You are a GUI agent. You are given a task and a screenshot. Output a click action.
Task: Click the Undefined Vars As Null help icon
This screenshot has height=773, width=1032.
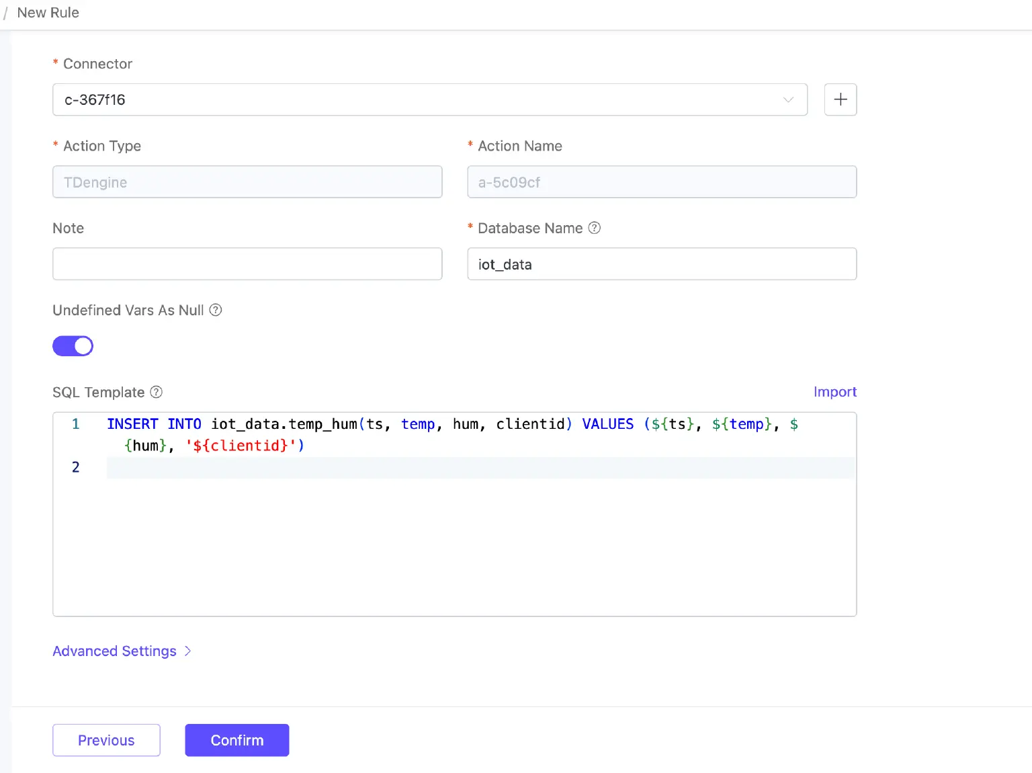click(x=216, y=310)
